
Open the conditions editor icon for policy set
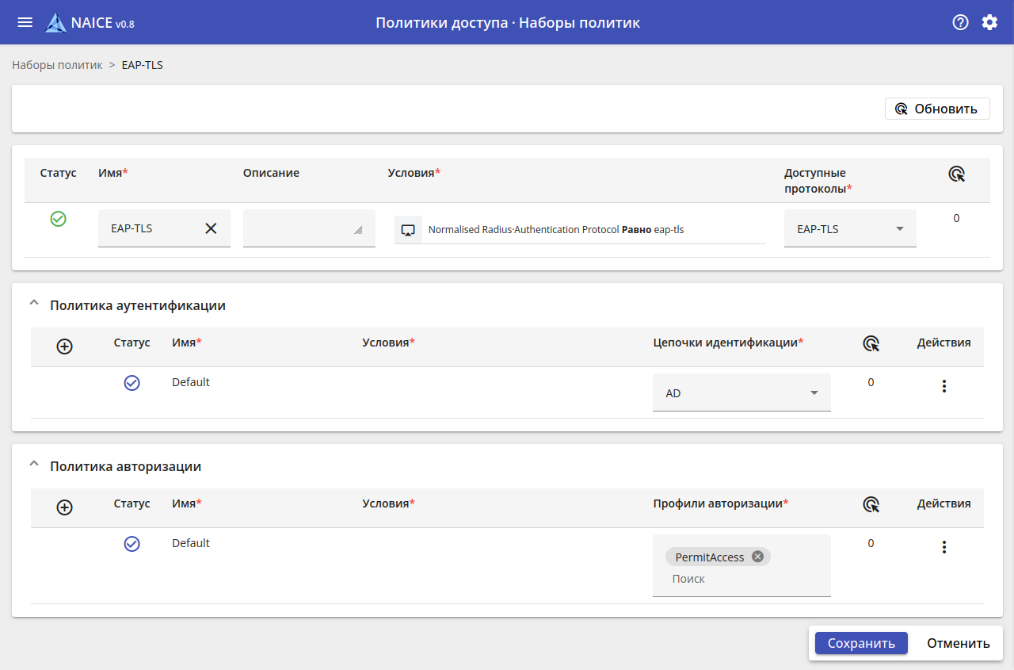pyautogui.click(x=408, y=229)
